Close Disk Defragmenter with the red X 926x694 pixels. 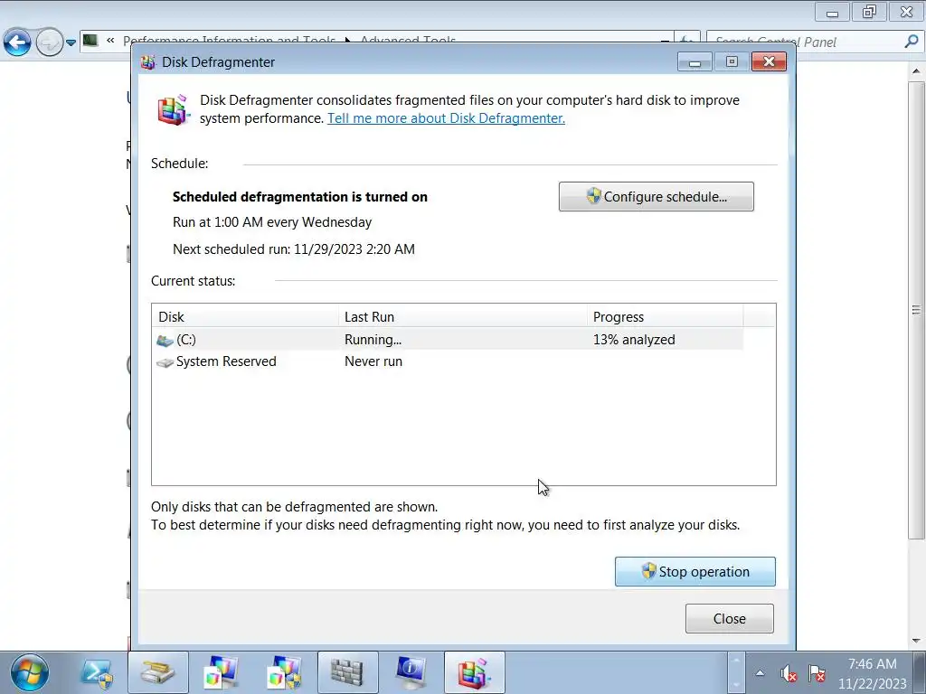[769, 61]
